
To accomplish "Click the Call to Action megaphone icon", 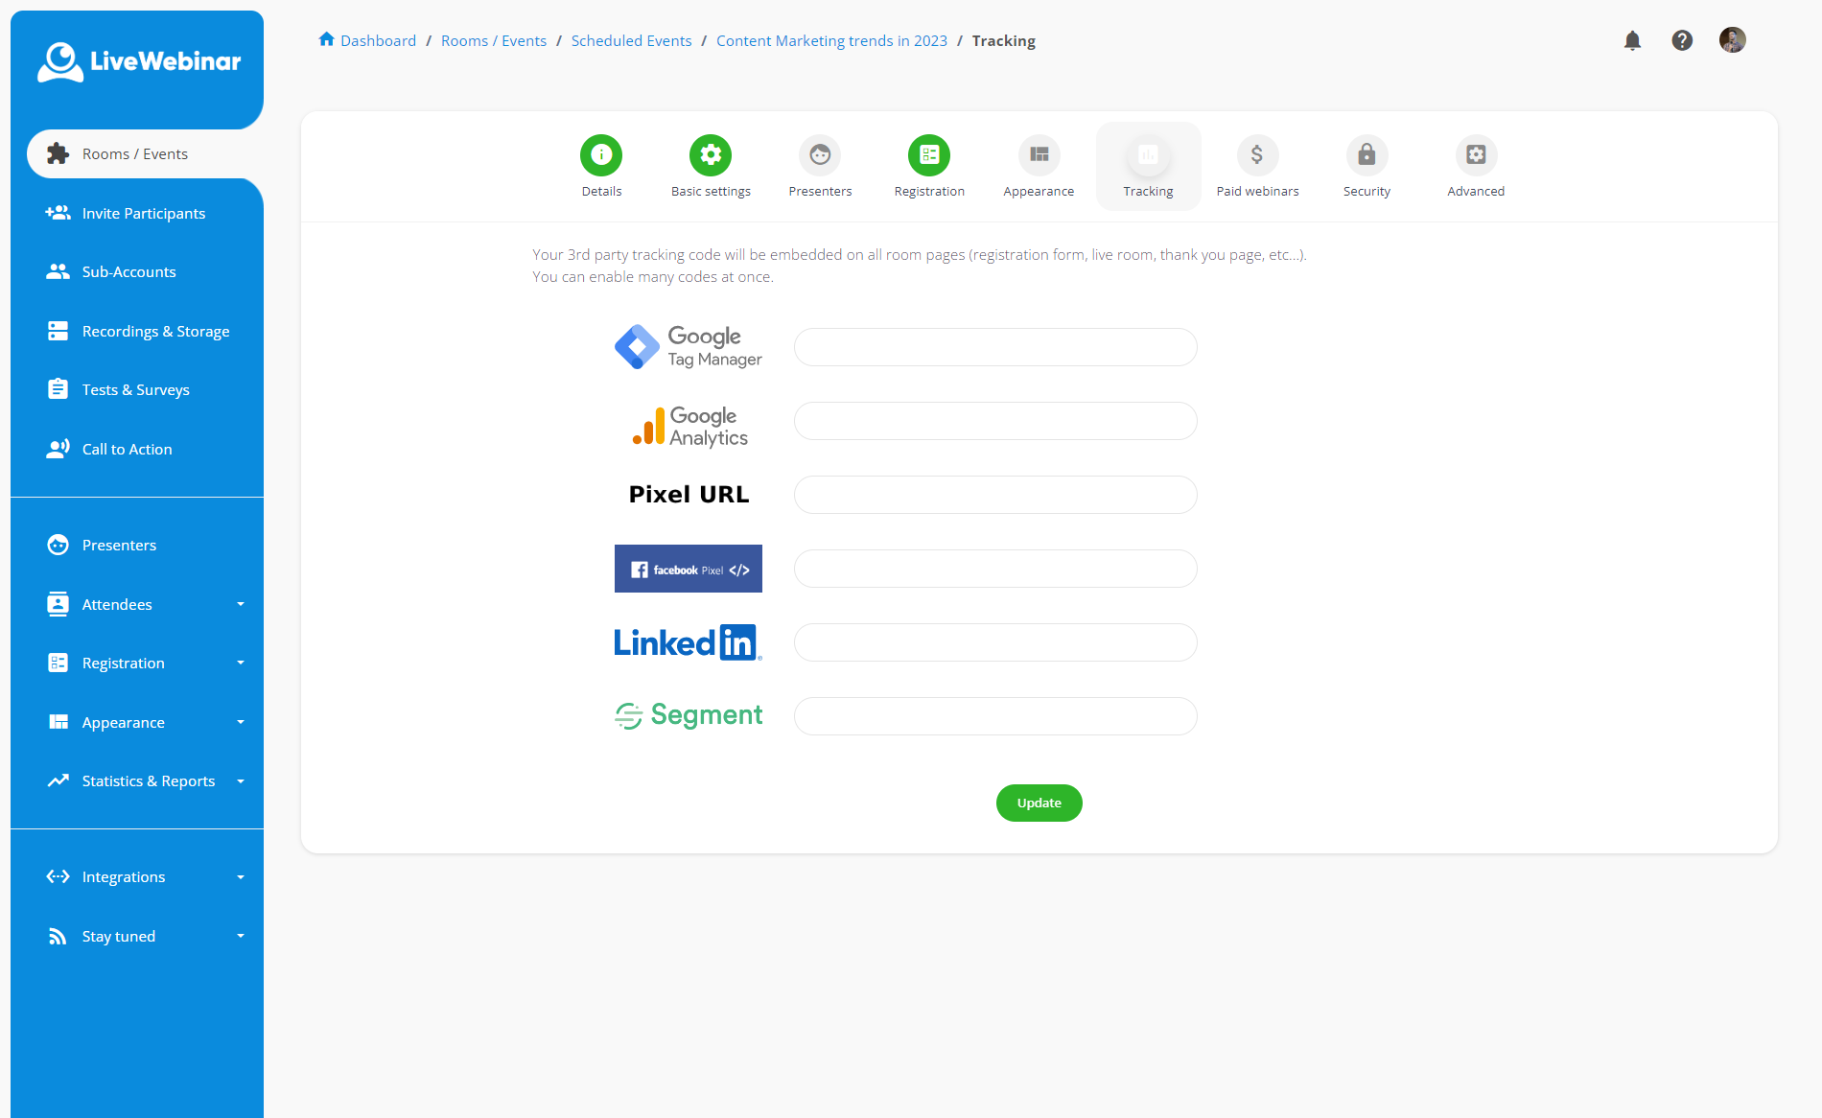I will 58,448.
